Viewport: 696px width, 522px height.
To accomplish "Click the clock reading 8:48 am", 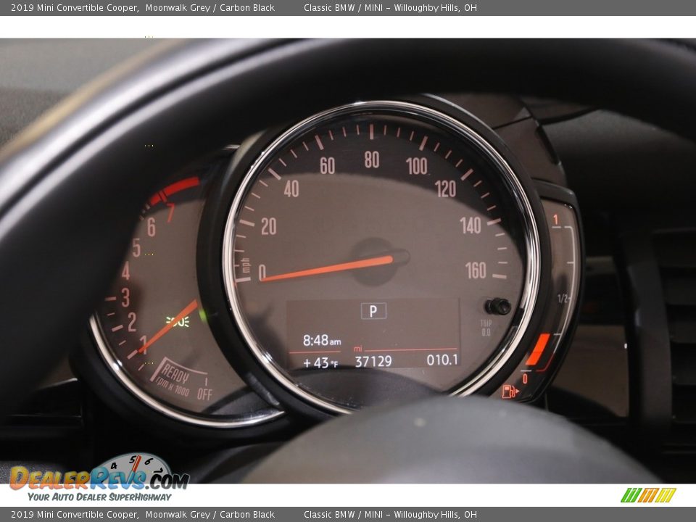I will tap(322, 341).
